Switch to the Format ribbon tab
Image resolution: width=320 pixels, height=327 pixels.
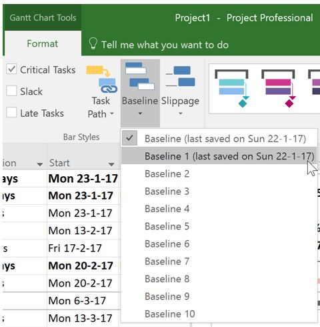[43, 43]
